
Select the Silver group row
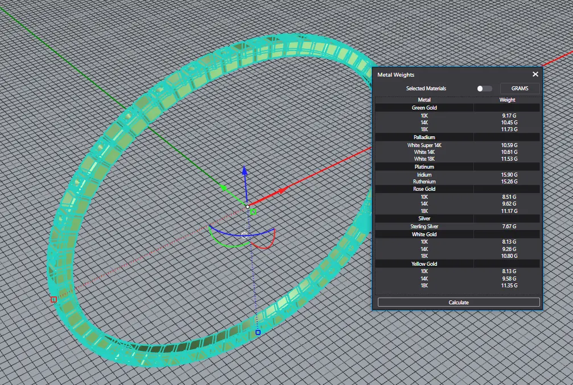(x=457, y=219)
